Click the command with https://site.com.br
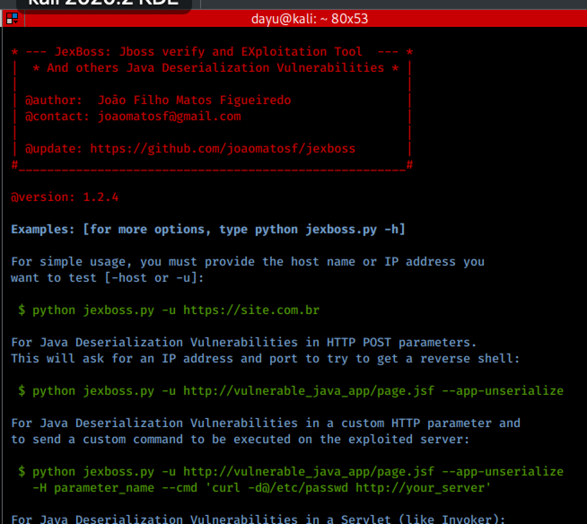 tap(169, 310)
